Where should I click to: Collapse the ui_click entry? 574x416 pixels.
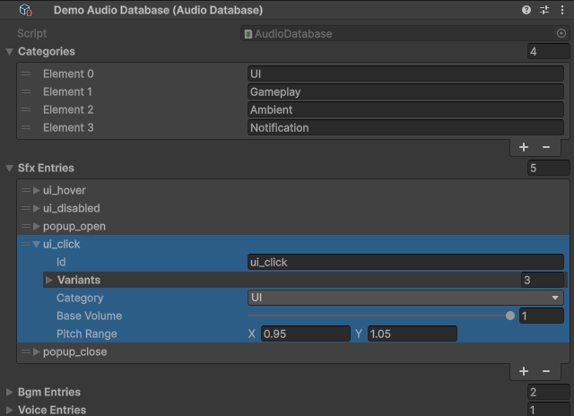36,244
